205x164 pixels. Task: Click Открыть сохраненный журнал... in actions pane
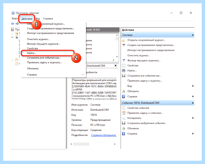(146, 40)
